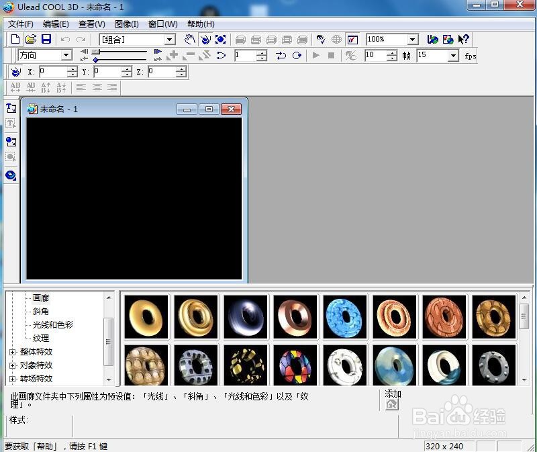Screen dimensions: 537x452
Task: Open a file with the folder icon
Action: pos(31,40)
